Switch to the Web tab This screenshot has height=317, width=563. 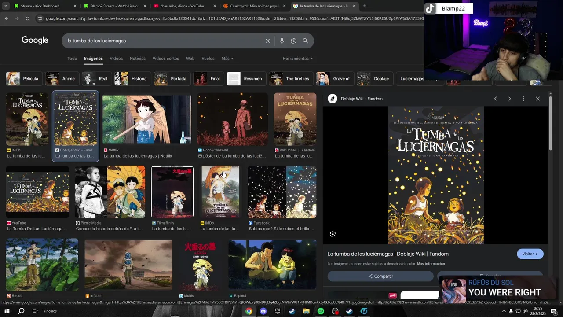pyautogui.click(x=190, y=59)
